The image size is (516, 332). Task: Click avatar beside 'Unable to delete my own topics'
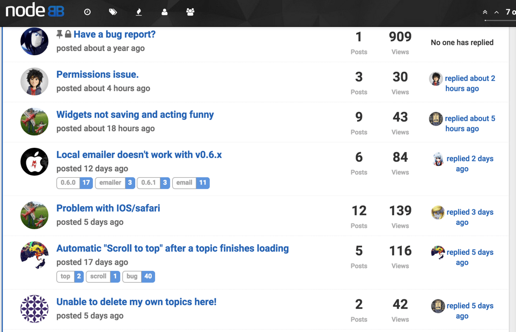click(x=34, y=309)
